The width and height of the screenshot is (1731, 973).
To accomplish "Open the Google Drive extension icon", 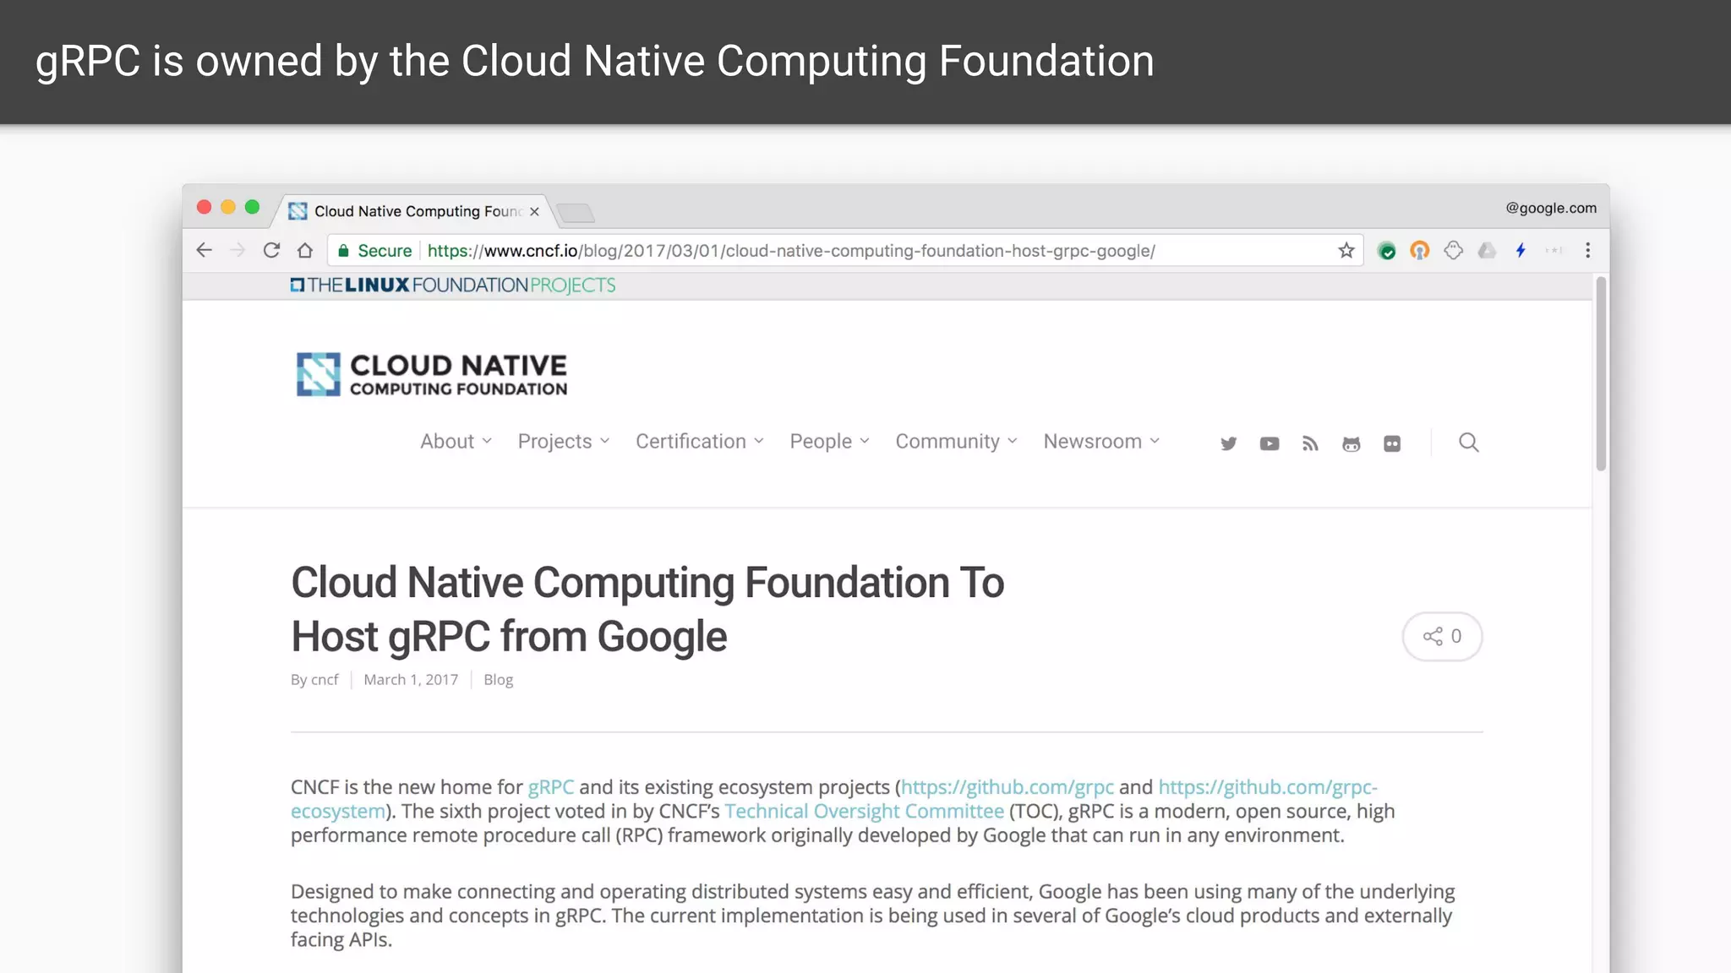I will coord(1487,250).
